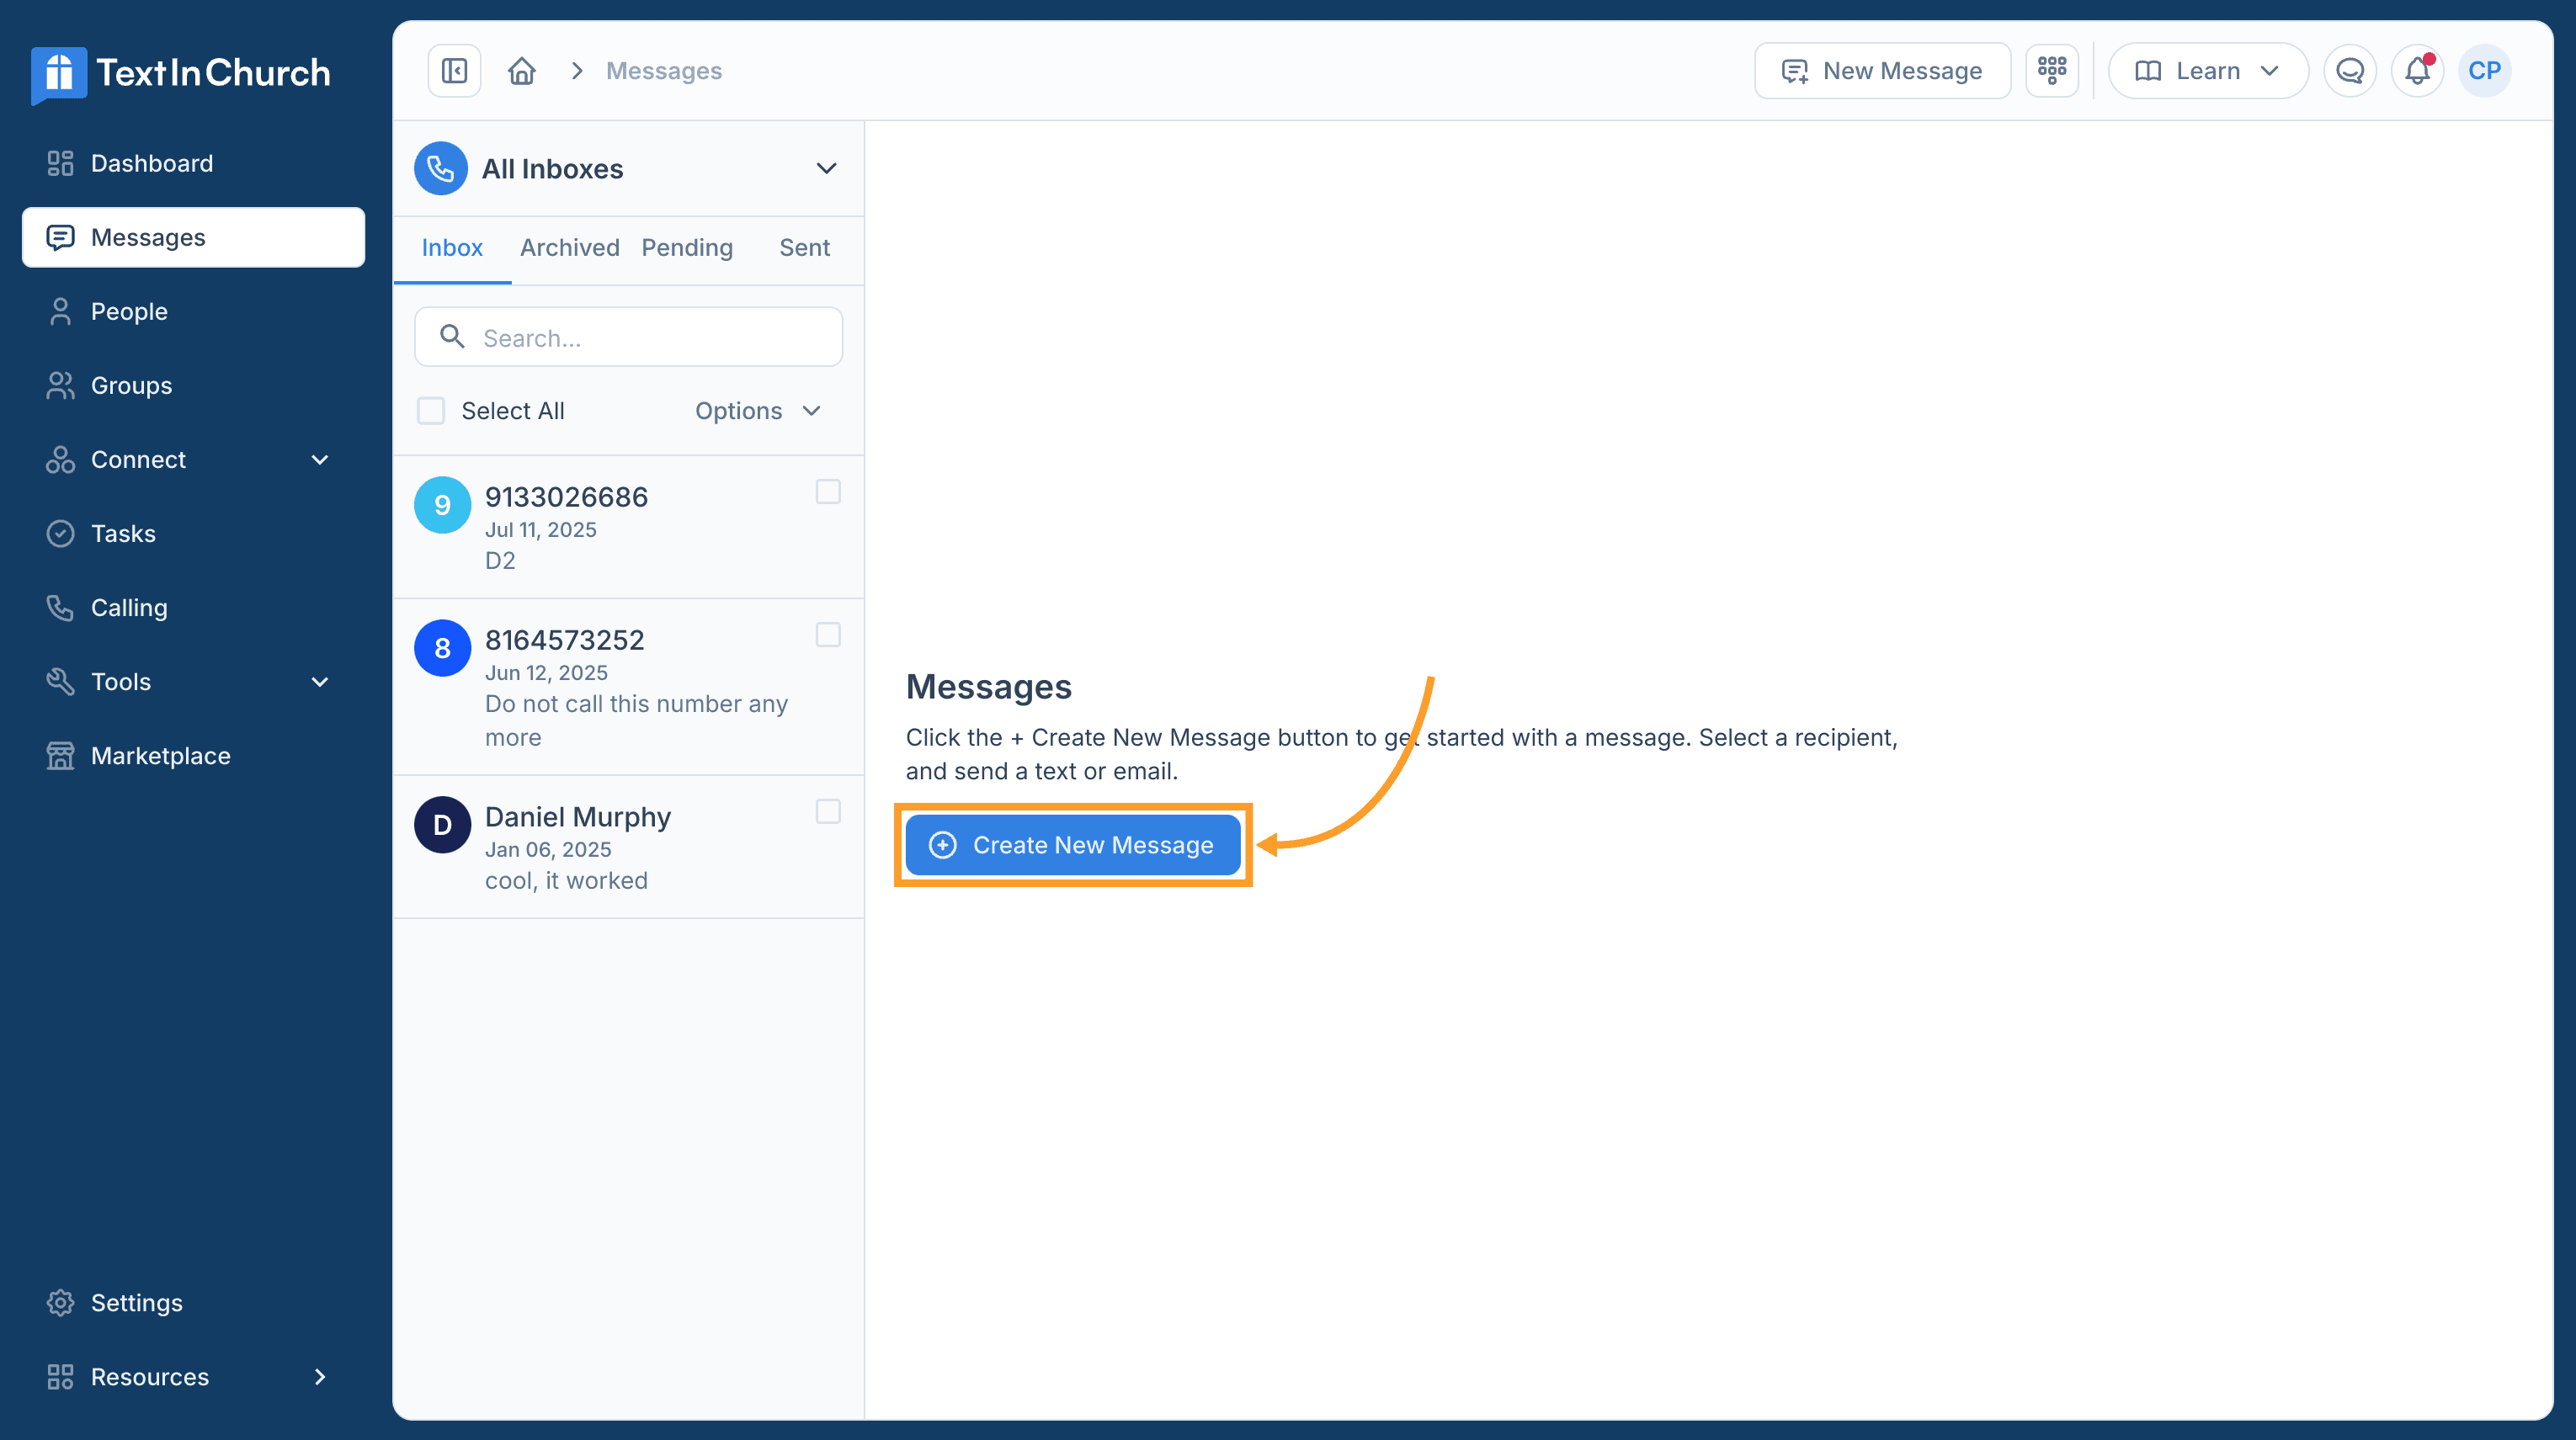Tick checkbox for 8164573252 conversation
This screenshot has height=1440, width=2576.
coord(828,635)
